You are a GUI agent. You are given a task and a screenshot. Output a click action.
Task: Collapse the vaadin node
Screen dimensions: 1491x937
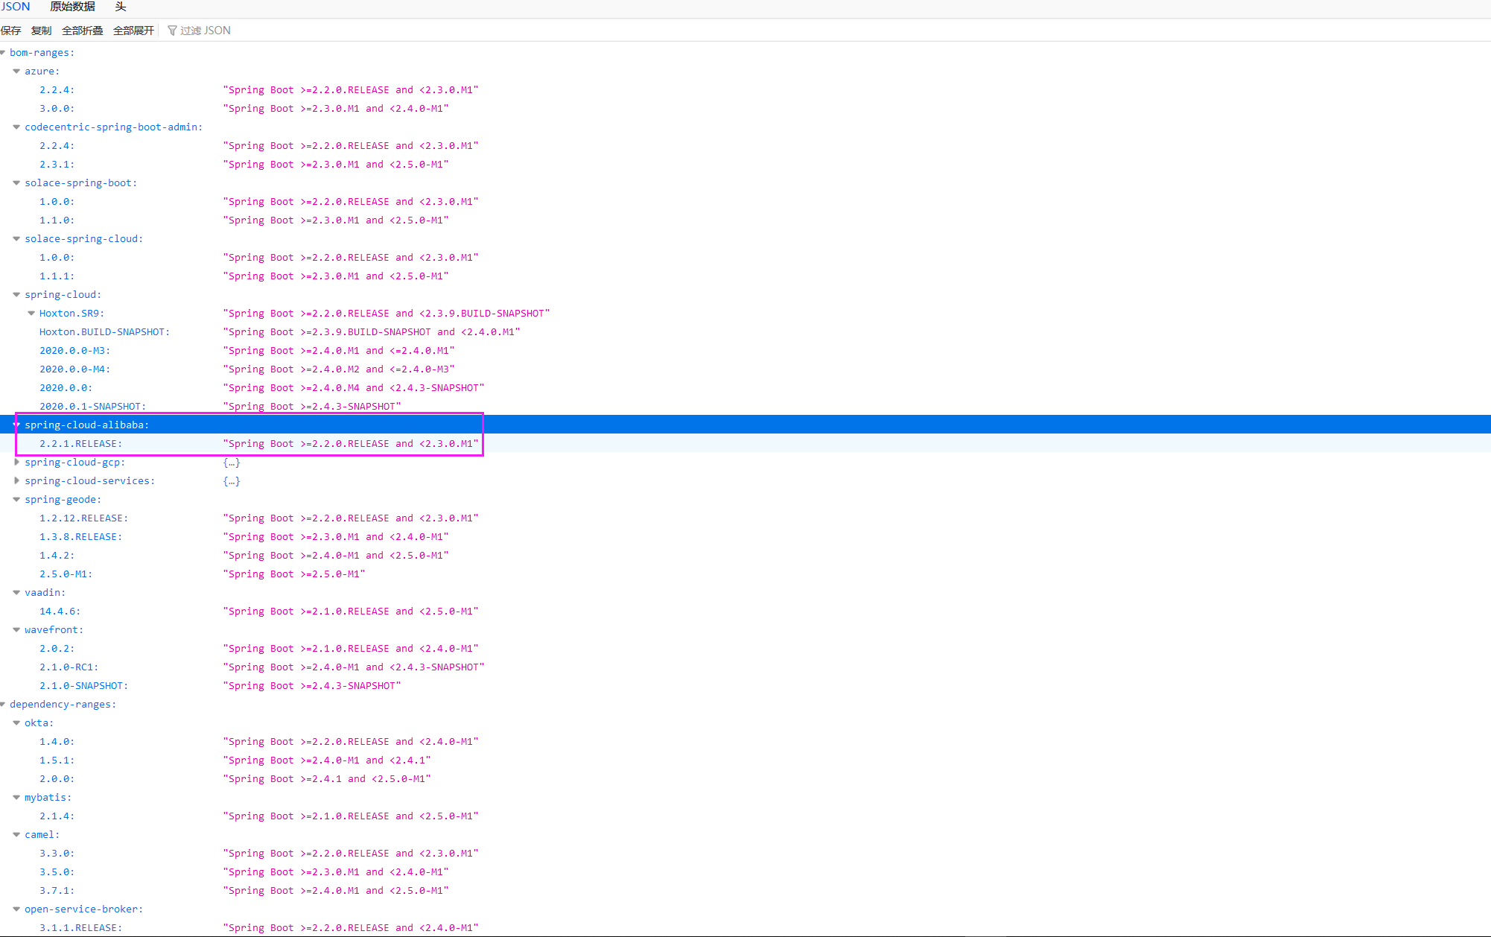[x=16, y=593]
